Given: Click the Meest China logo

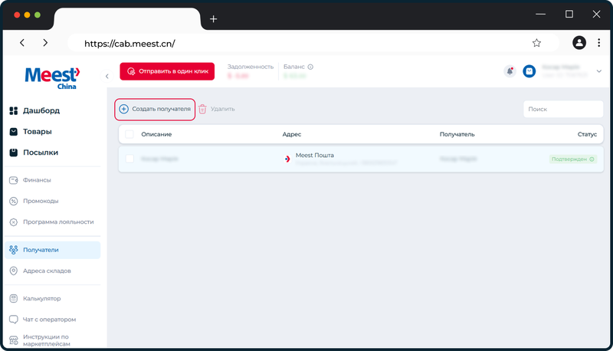Looking at the screenshot, I should (x=52, y=78).
